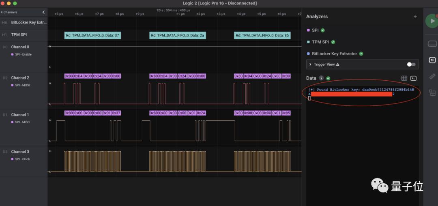This screenshot has width=438, height=206.
Task: Open the Extensions sidebar icon
Action: (x=432, y=93)
